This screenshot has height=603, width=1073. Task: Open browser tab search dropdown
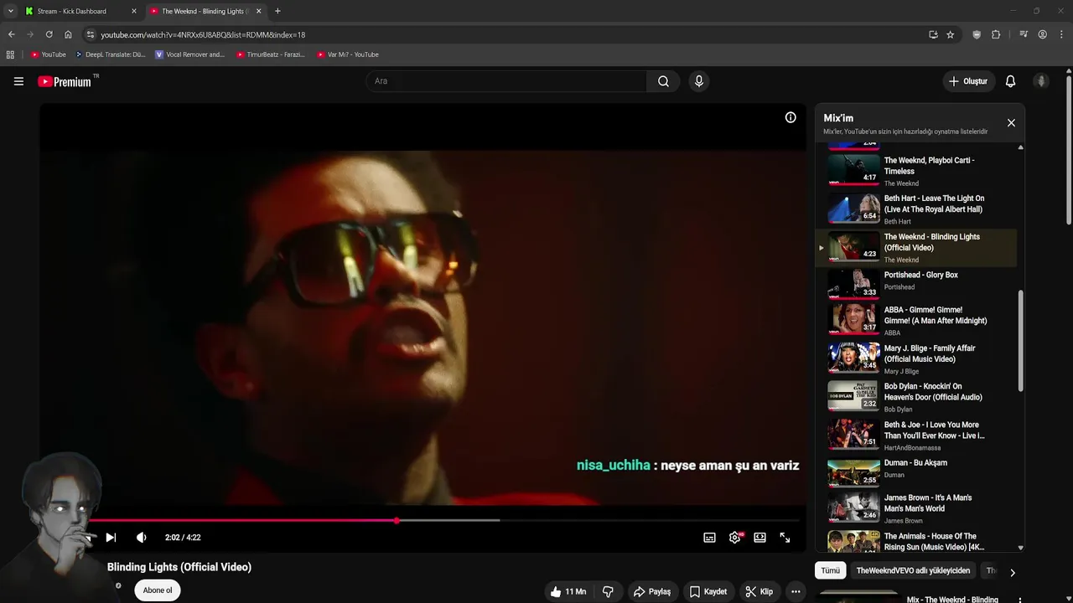point(10,11)
